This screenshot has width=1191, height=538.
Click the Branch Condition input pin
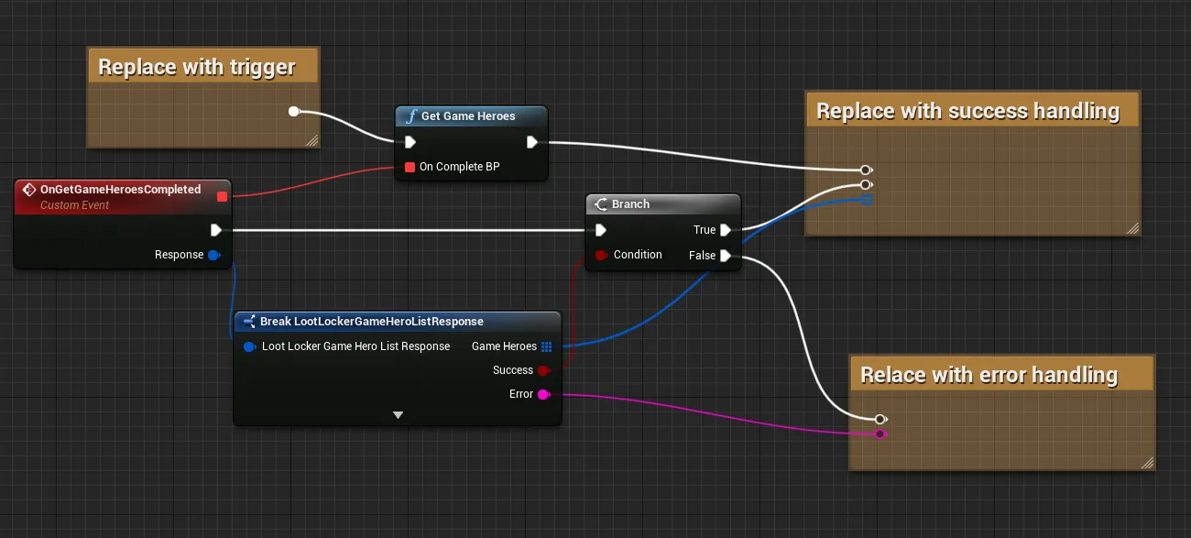[x=601, y=255]
